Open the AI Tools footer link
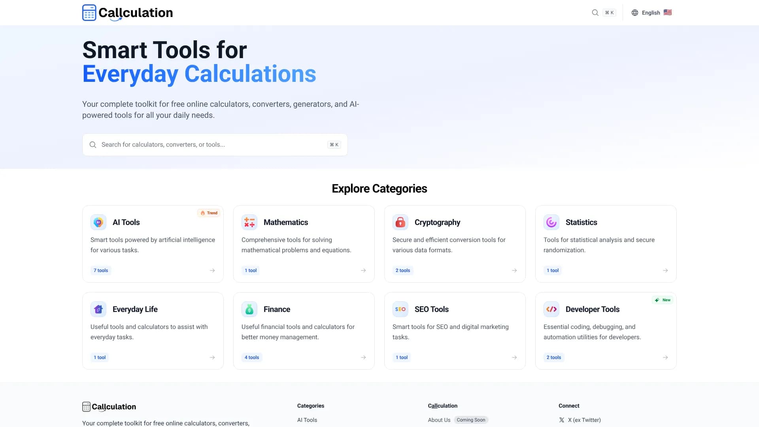 [x=307, y=420]
